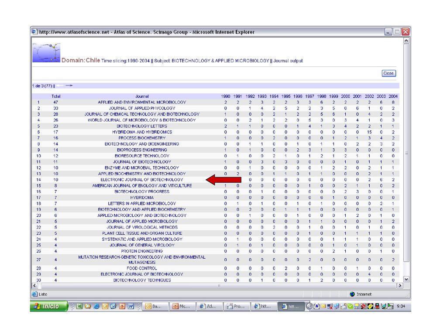Launch Outlook from the quick launch bar
The image size is (447, 335).
click(105, 306)
